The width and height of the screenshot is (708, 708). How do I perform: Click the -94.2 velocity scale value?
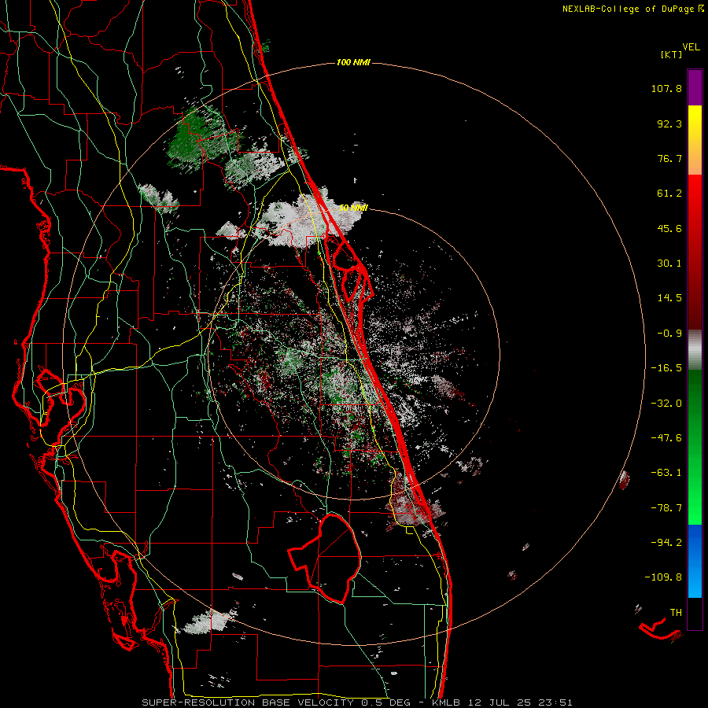[666, 542]
